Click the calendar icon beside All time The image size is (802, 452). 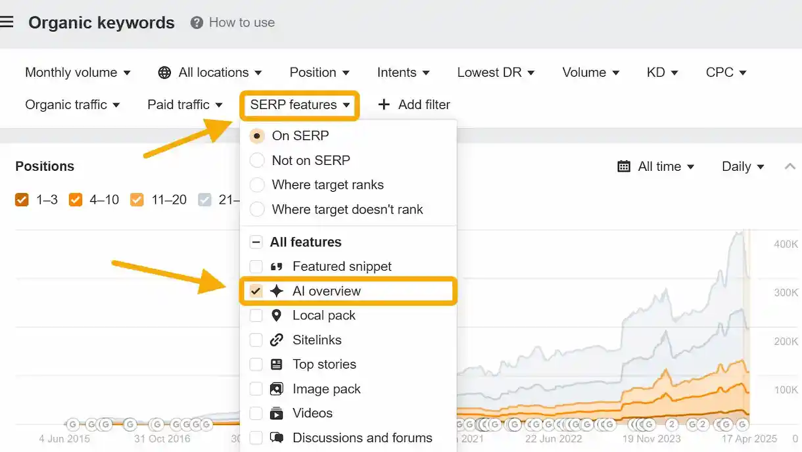(624, 166)
